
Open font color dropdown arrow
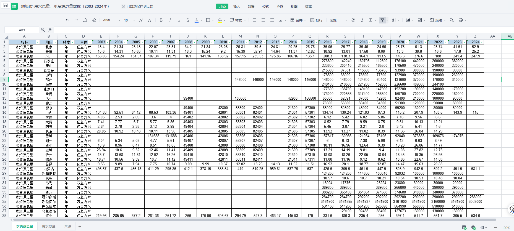tap(201, 20)
